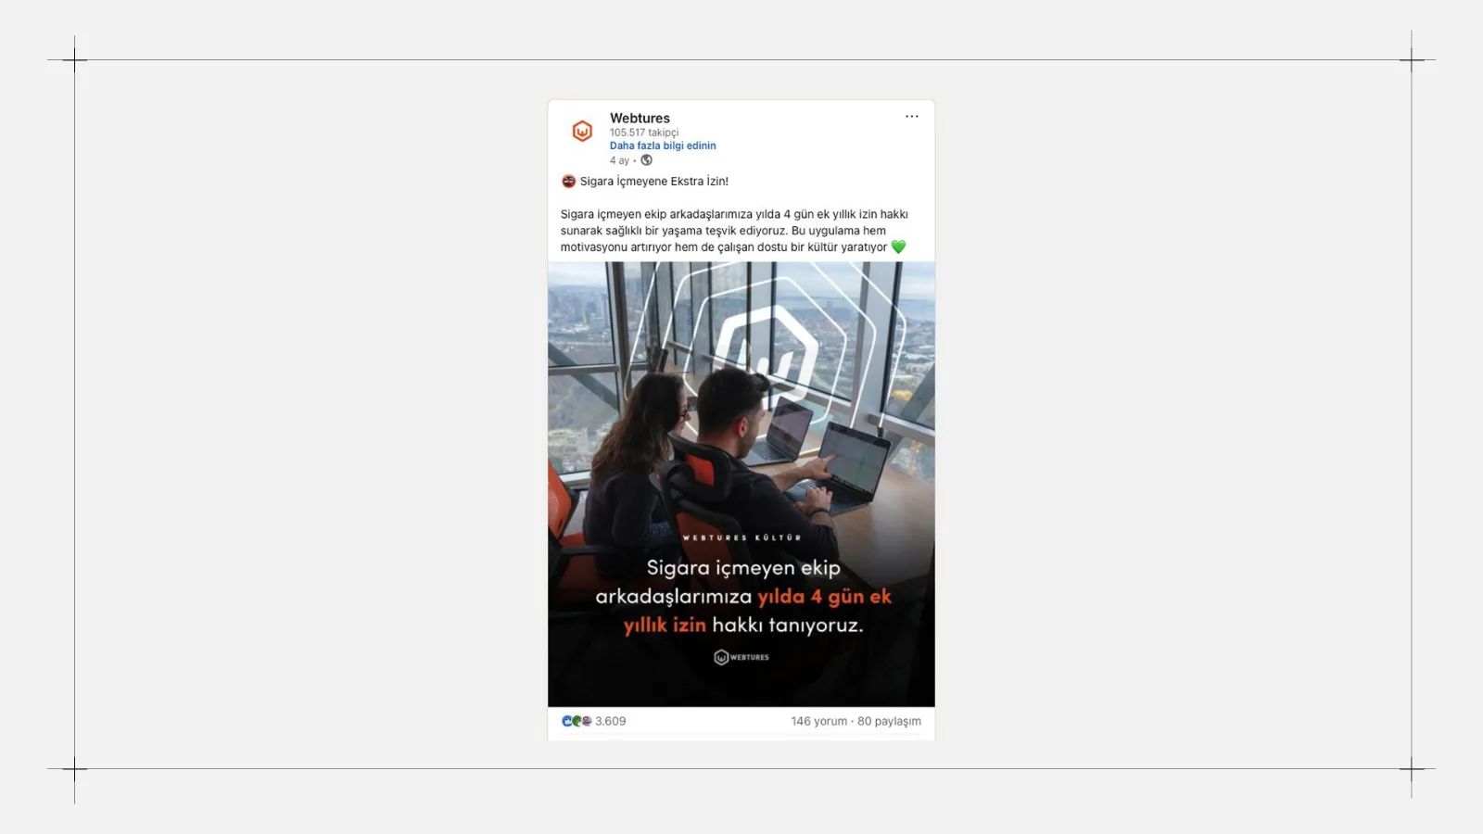Open the 146 yorum comments link
Image resolution: width=1483 pixels, height=834 pixels.
point(819,721)
